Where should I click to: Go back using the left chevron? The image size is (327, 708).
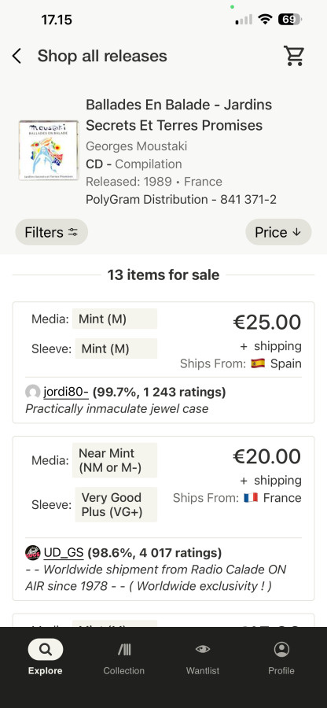tap(17, 57)
